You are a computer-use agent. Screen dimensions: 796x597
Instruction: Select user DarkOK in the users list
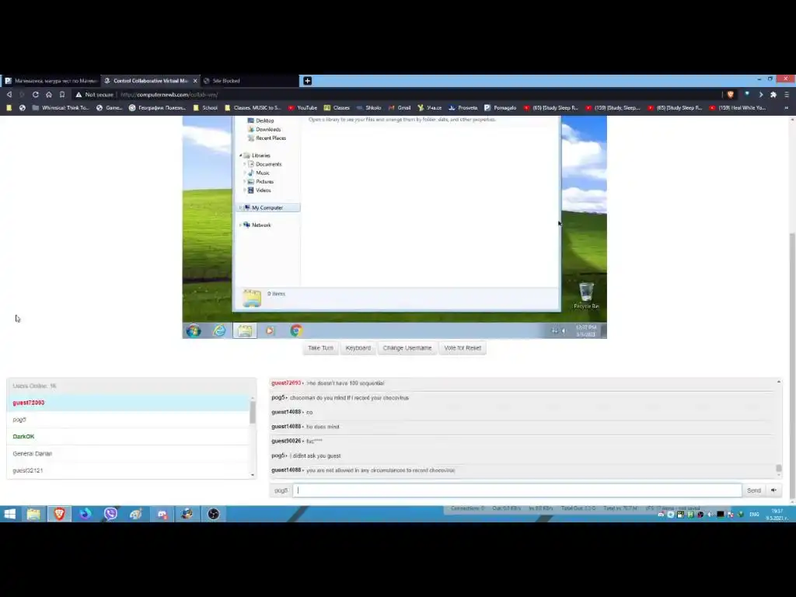pyautogui.click(x=128, y=437)
